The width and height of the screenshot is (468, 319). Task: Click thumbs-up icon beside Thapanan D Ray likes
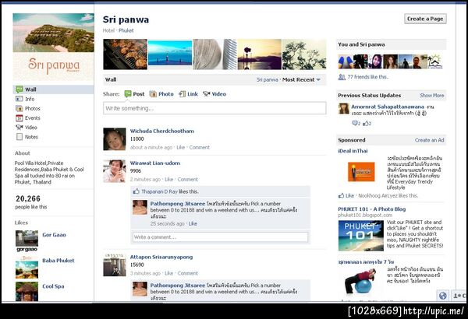pyautogui.click(x=136, y=191)
